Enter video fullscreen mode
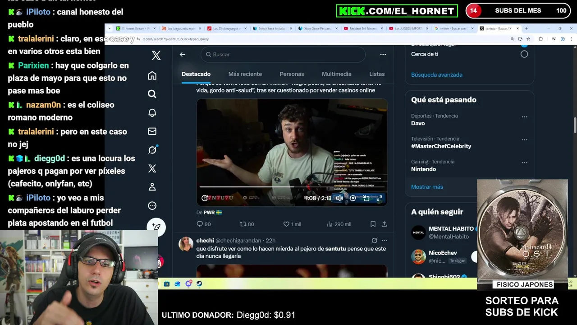The height and width of the screenshot is (325, 577). pyautogui.click(x=380, y=198)
